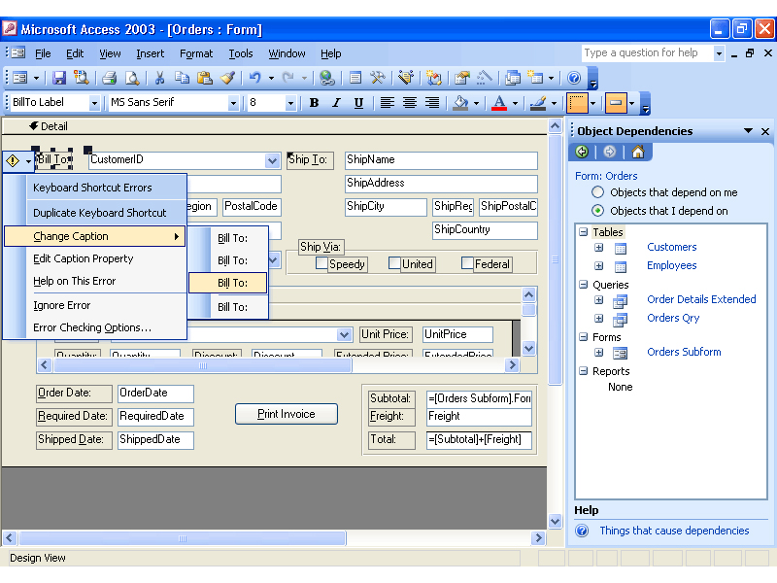Open 'Things that cause dependencies' help link

point(674,531)
